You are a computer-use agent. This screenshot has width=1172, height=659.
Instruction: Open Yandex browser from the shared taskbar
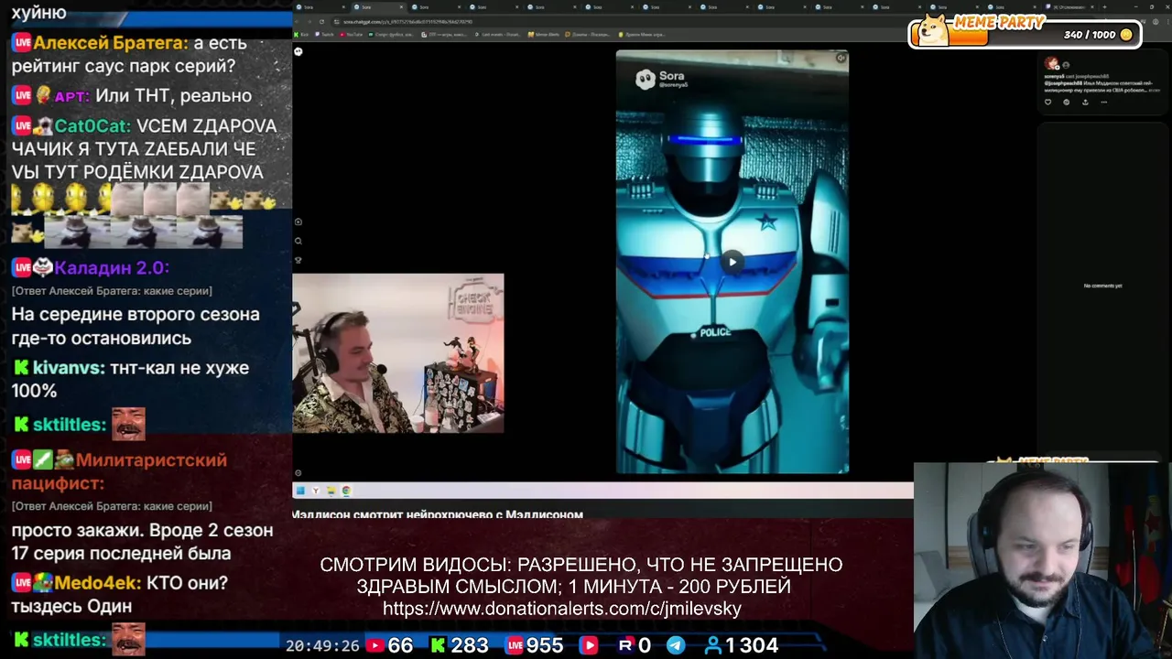316,491
